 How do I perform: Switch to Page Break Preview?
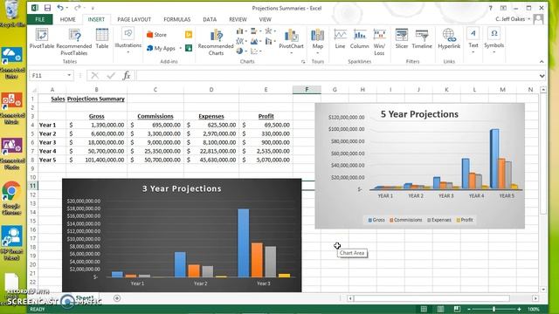pyautogui.click(x=457, y=309)
